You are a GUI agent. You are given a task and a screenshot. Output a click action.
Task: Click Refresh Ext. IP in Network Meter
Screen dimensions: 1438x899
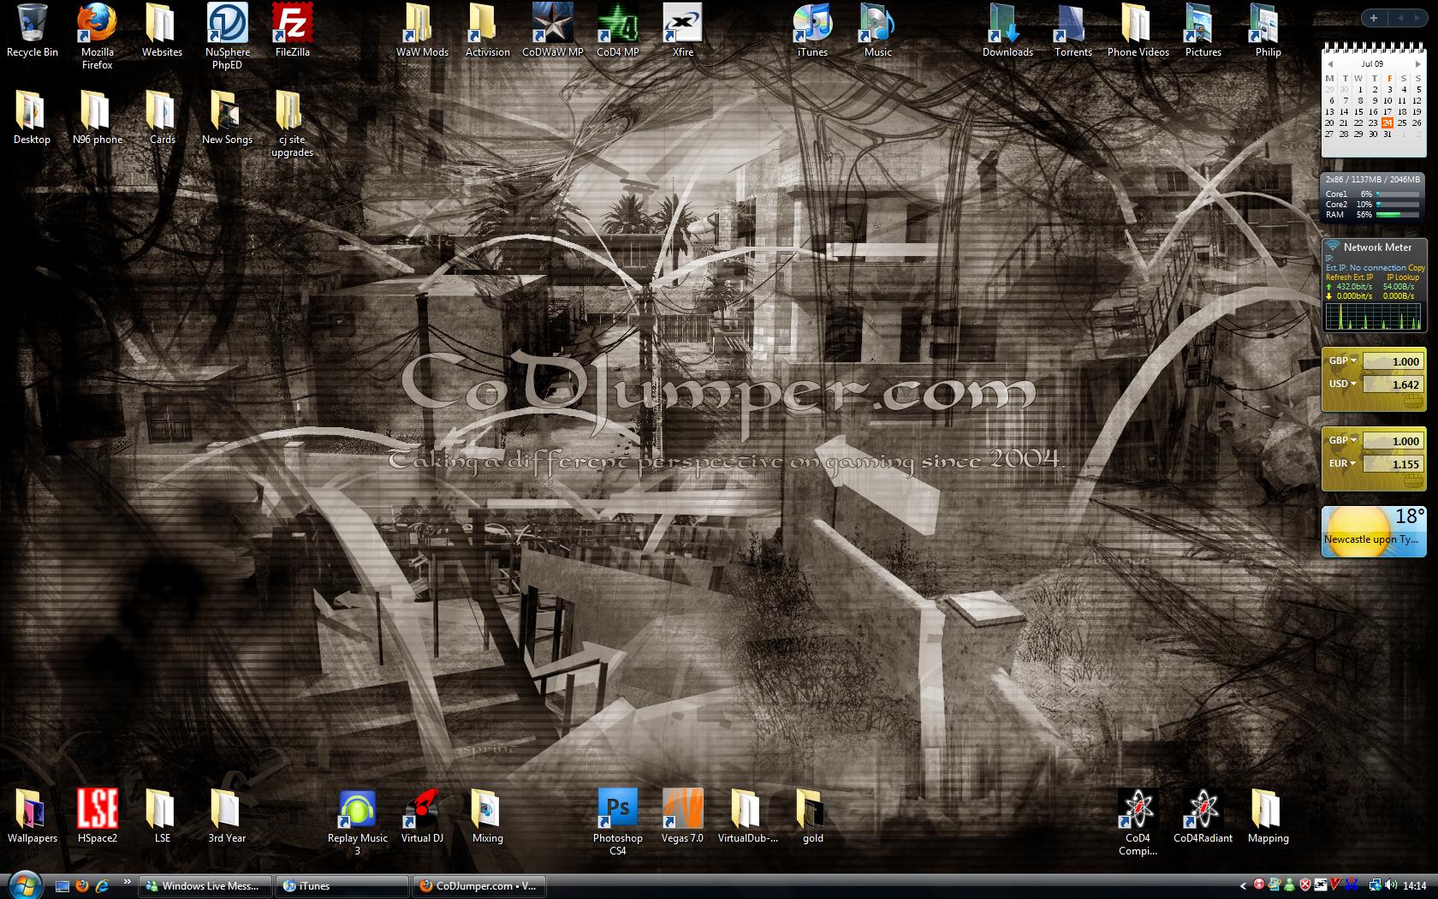pos(1349,277)
